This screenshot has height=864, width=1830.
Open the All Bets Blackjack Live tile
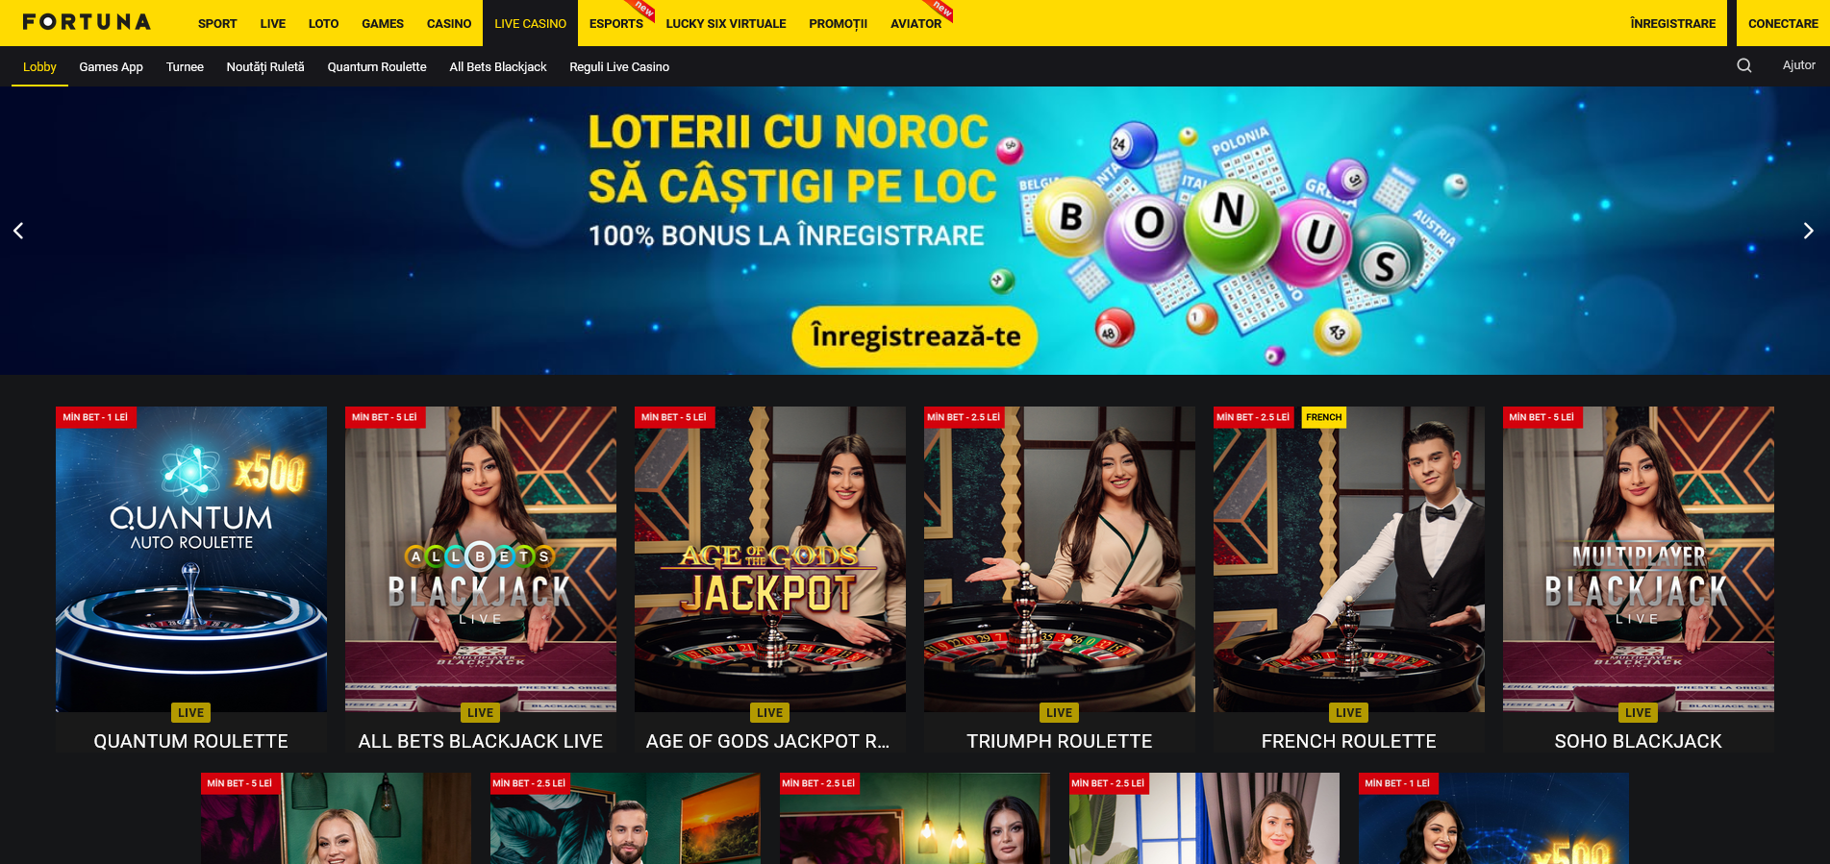click(x=481, y=579)
